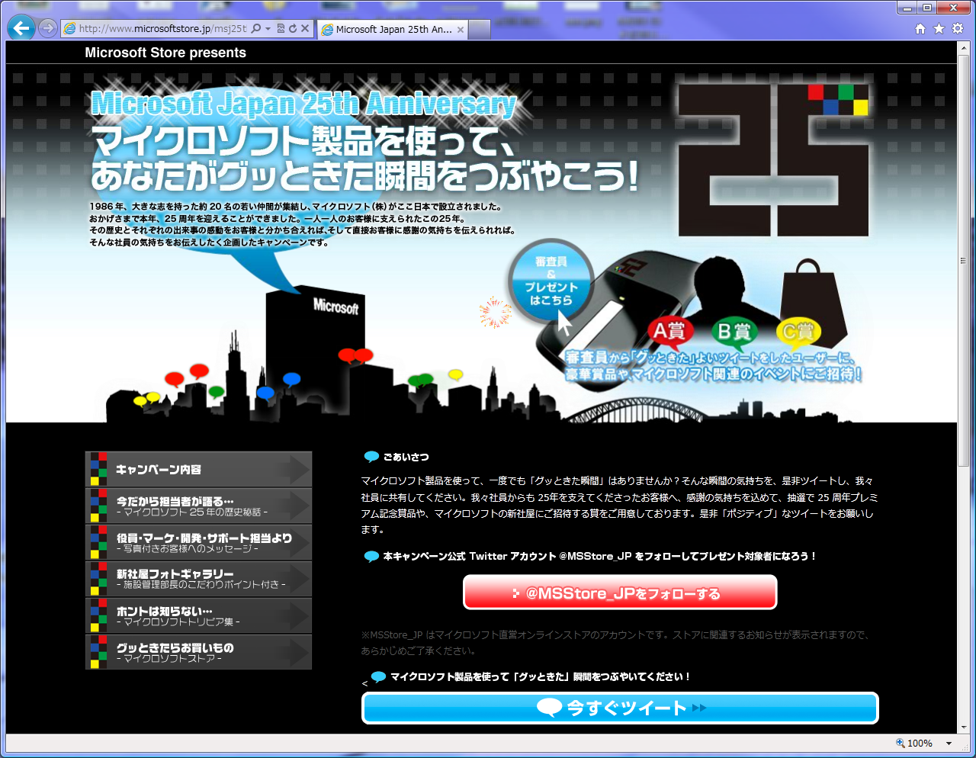The image size is (976, 758).
Task: Open the Tools gear icon
Action: [958, 28]
